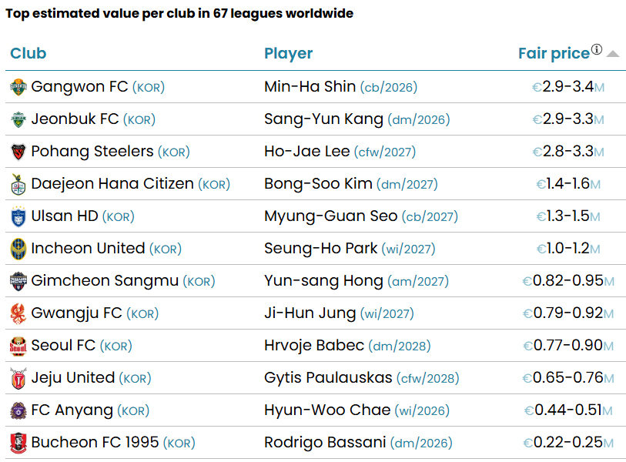This screenshot has width=626, height=462.
Task: Sort the table by Club column
Action: pyautogui.click(x=27, y=52)
